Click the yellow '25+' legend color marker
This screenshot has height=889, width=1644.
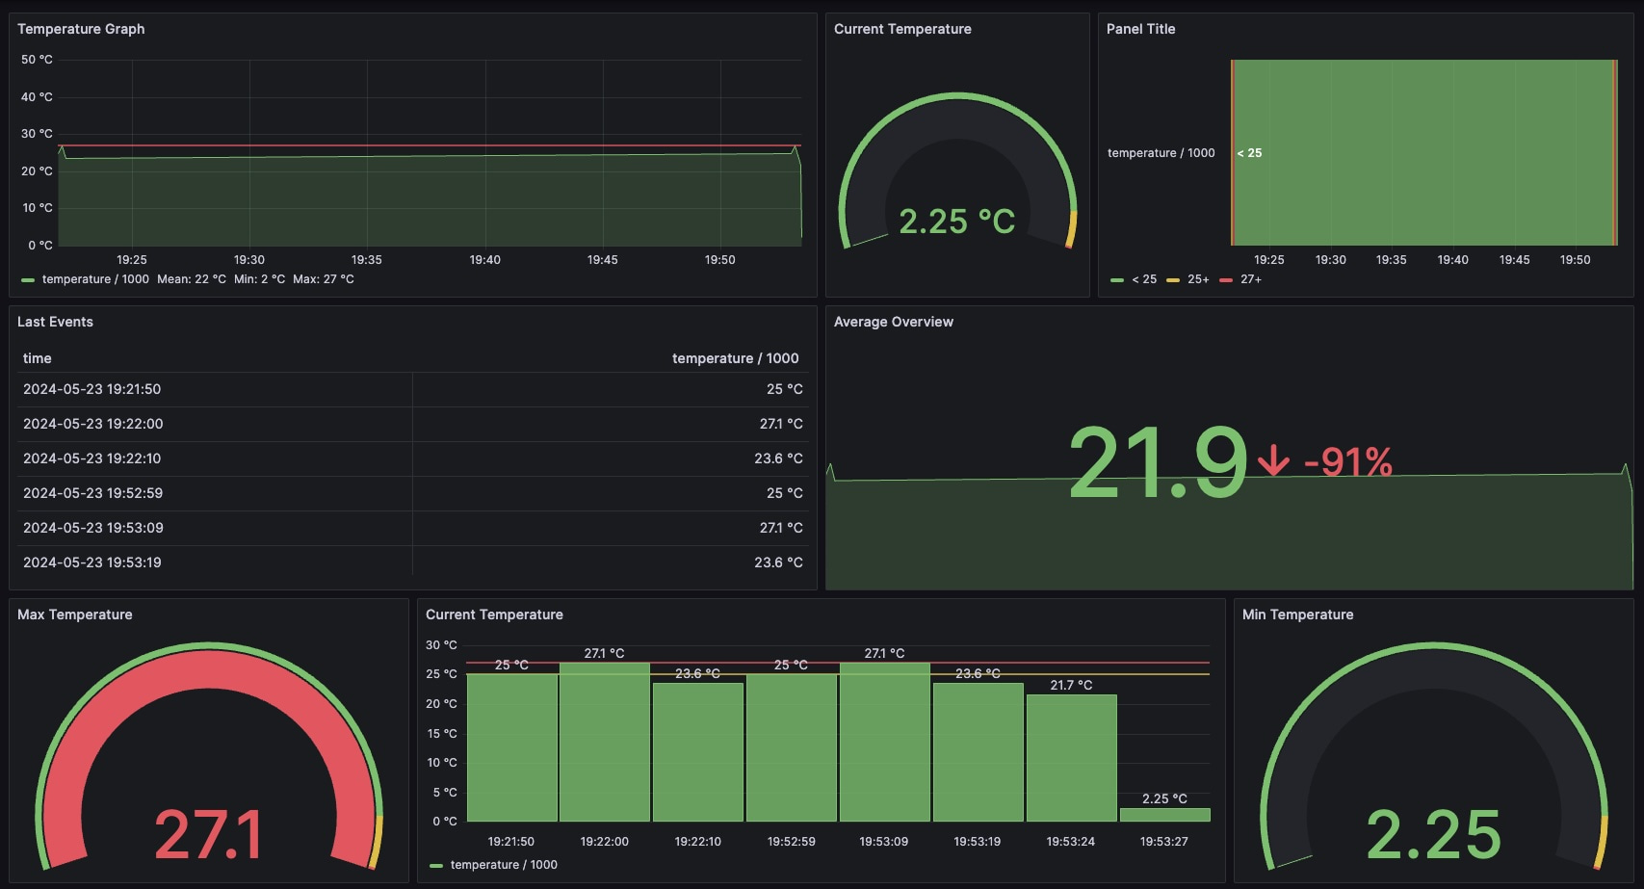(1173, 279)
